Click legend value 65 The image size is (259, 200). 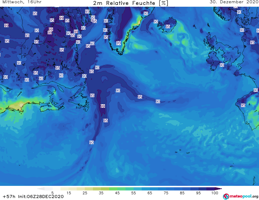point(150,193)
